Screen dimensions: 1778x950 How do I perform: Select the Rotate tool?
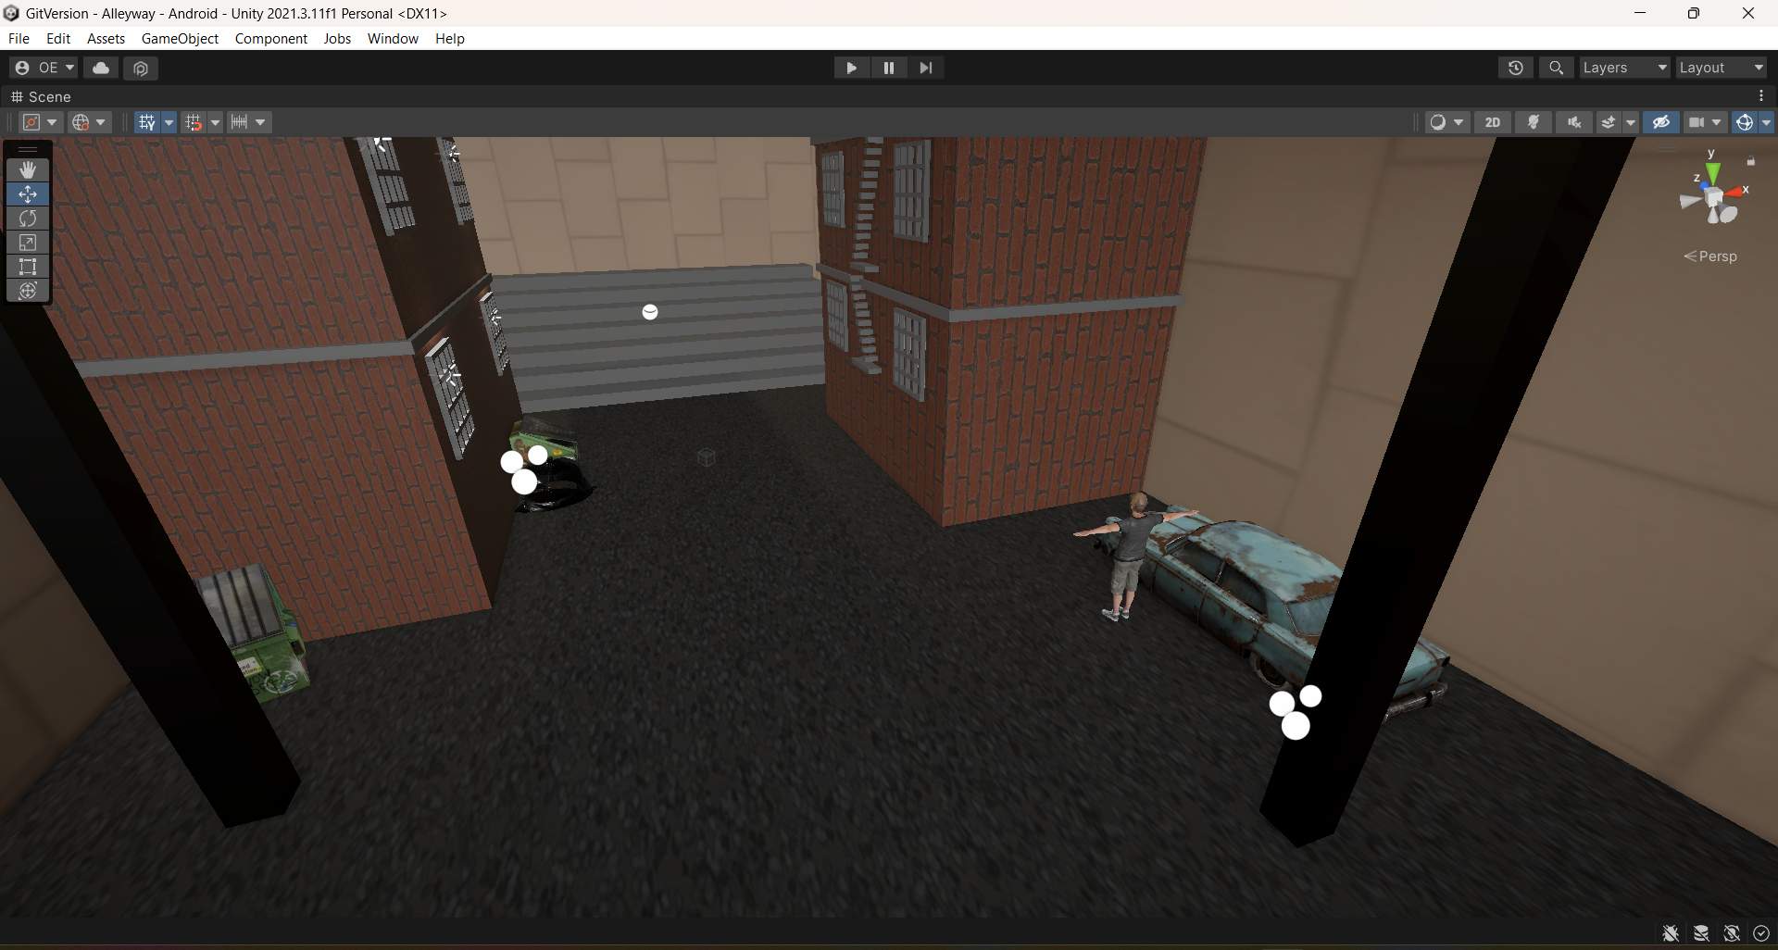click(28, 219)
